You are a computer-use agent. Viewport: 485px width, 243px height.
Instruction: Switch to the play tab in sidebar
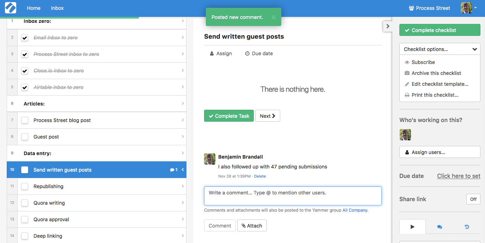click(412, 227)
